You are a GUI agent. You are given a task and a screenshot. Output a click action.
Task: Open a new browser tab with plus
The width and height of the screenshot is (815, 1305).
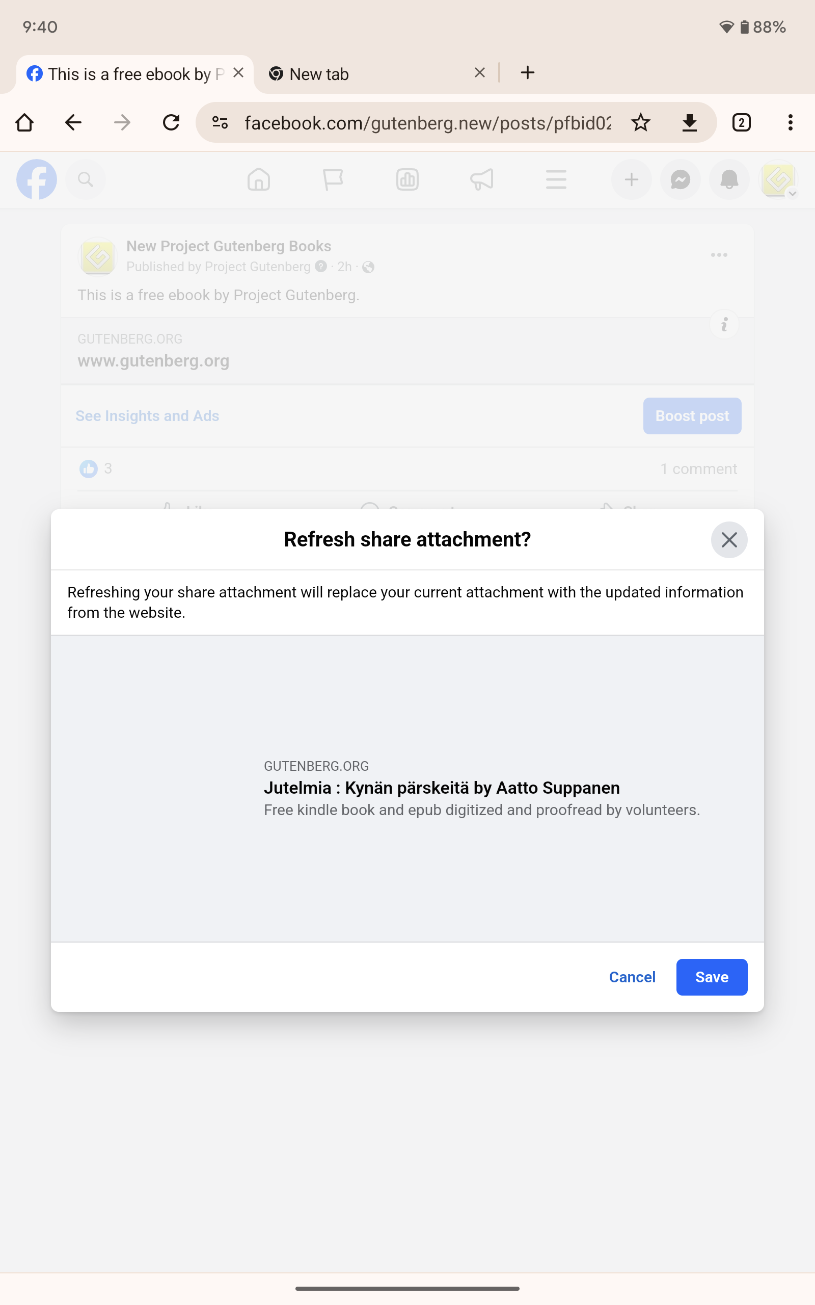528,73
